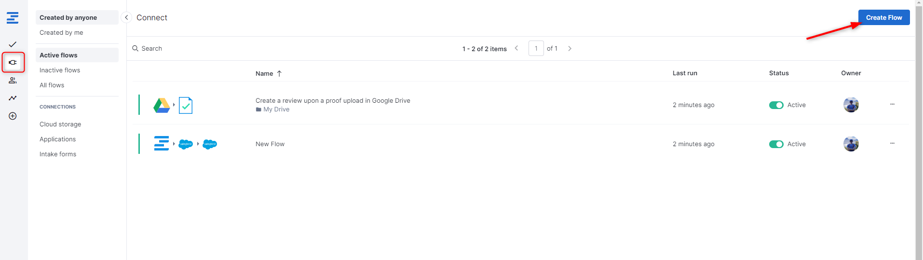This screenshot has height=260, width=923.
Task: Click '1 - 2 of 2 items' text
Action: [x=485, y=49]
